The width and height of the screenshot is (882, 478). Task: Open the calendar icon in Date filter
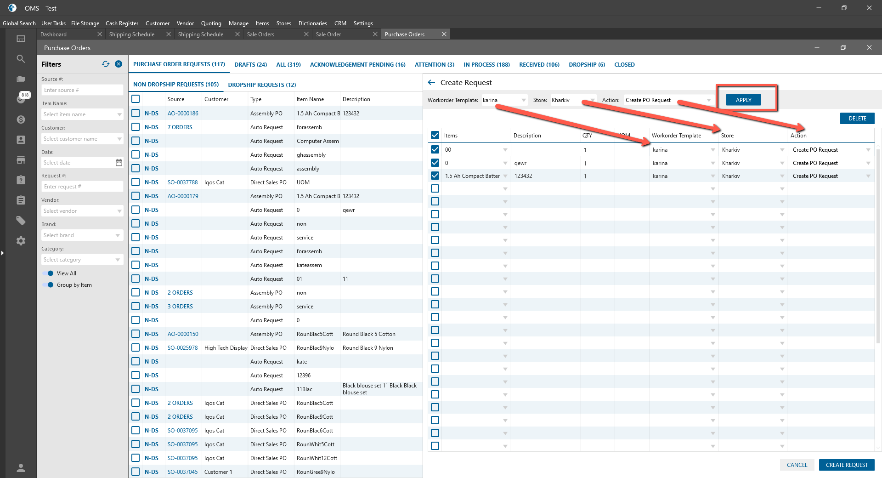(x=119, y=163)
